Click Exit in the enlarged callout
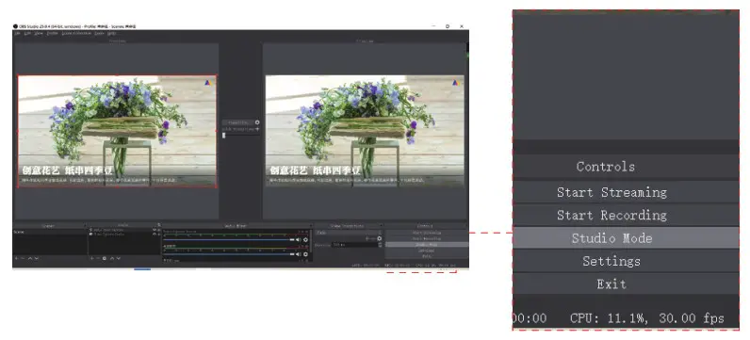750x340 pixels. click(x=626, y=284)
